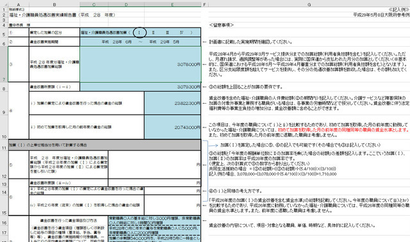
Task: Click the 3,078,000円 amount cell
Action: [140, 64]
